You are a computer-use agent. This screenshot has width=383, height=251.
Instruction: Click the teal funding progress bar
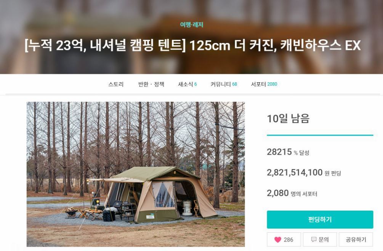click(320, 135)
